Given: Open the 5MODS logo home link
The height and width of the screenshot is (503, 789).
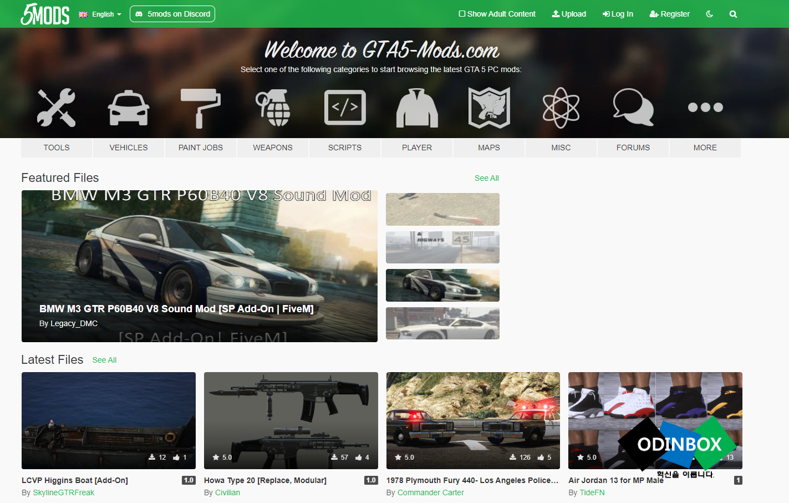Looking at the screenshot, I should 45,14.
